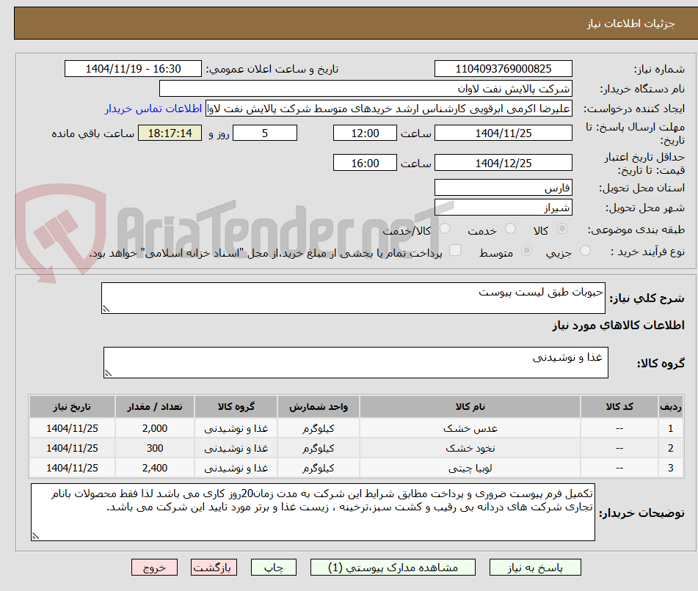Click the شماره نیاز field 1104093769000825
698x591 pixels.
click(503, 69)
